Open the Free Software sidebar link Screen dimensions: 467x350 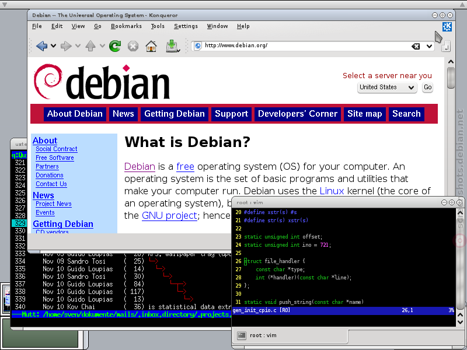click(x=55, y=157)
